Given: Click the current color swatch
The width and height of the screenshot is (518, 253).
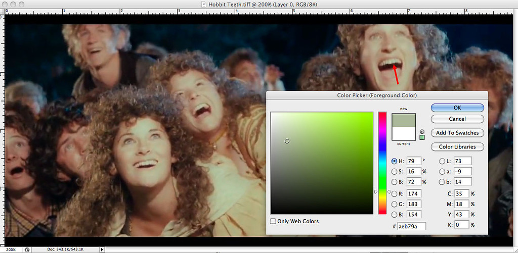Looking at the screenshot, I should 403,134.
